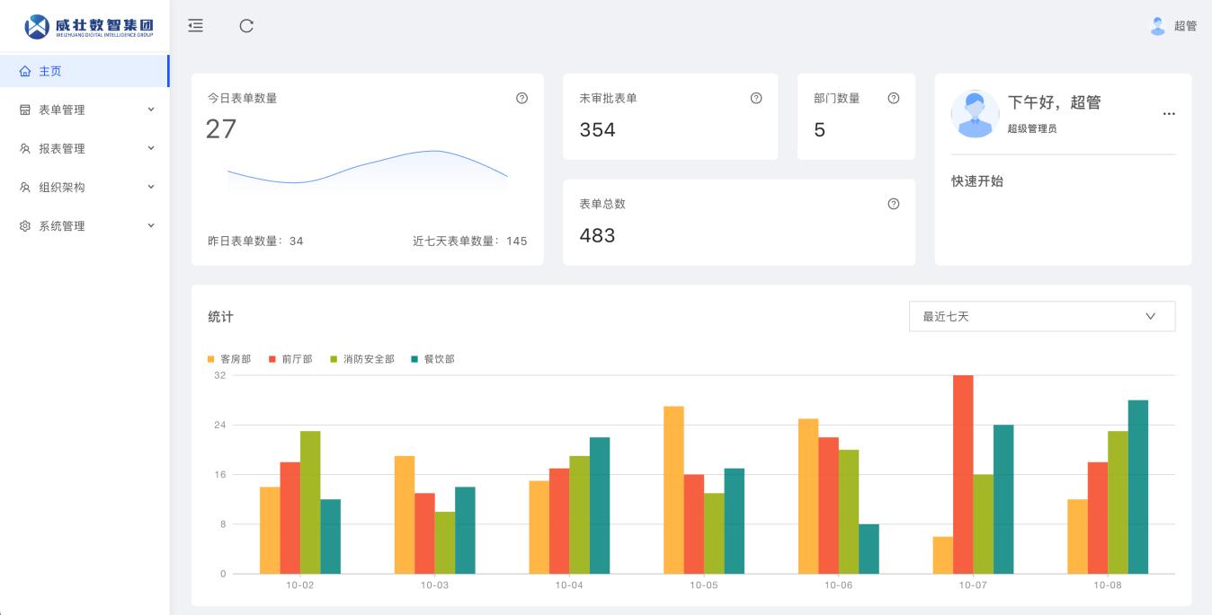Image resolution: width=1212 pixels, height=615 pixels.
Task: Click the 昨日表单数量：34 text
Action: click(255, 241)
